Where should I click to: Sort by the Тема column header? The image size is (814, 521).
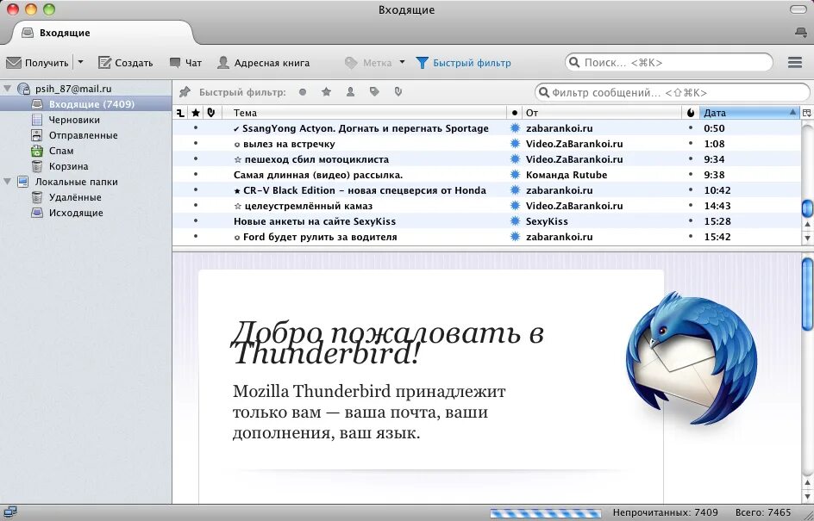pyautogui.click(x=365, y=113)
